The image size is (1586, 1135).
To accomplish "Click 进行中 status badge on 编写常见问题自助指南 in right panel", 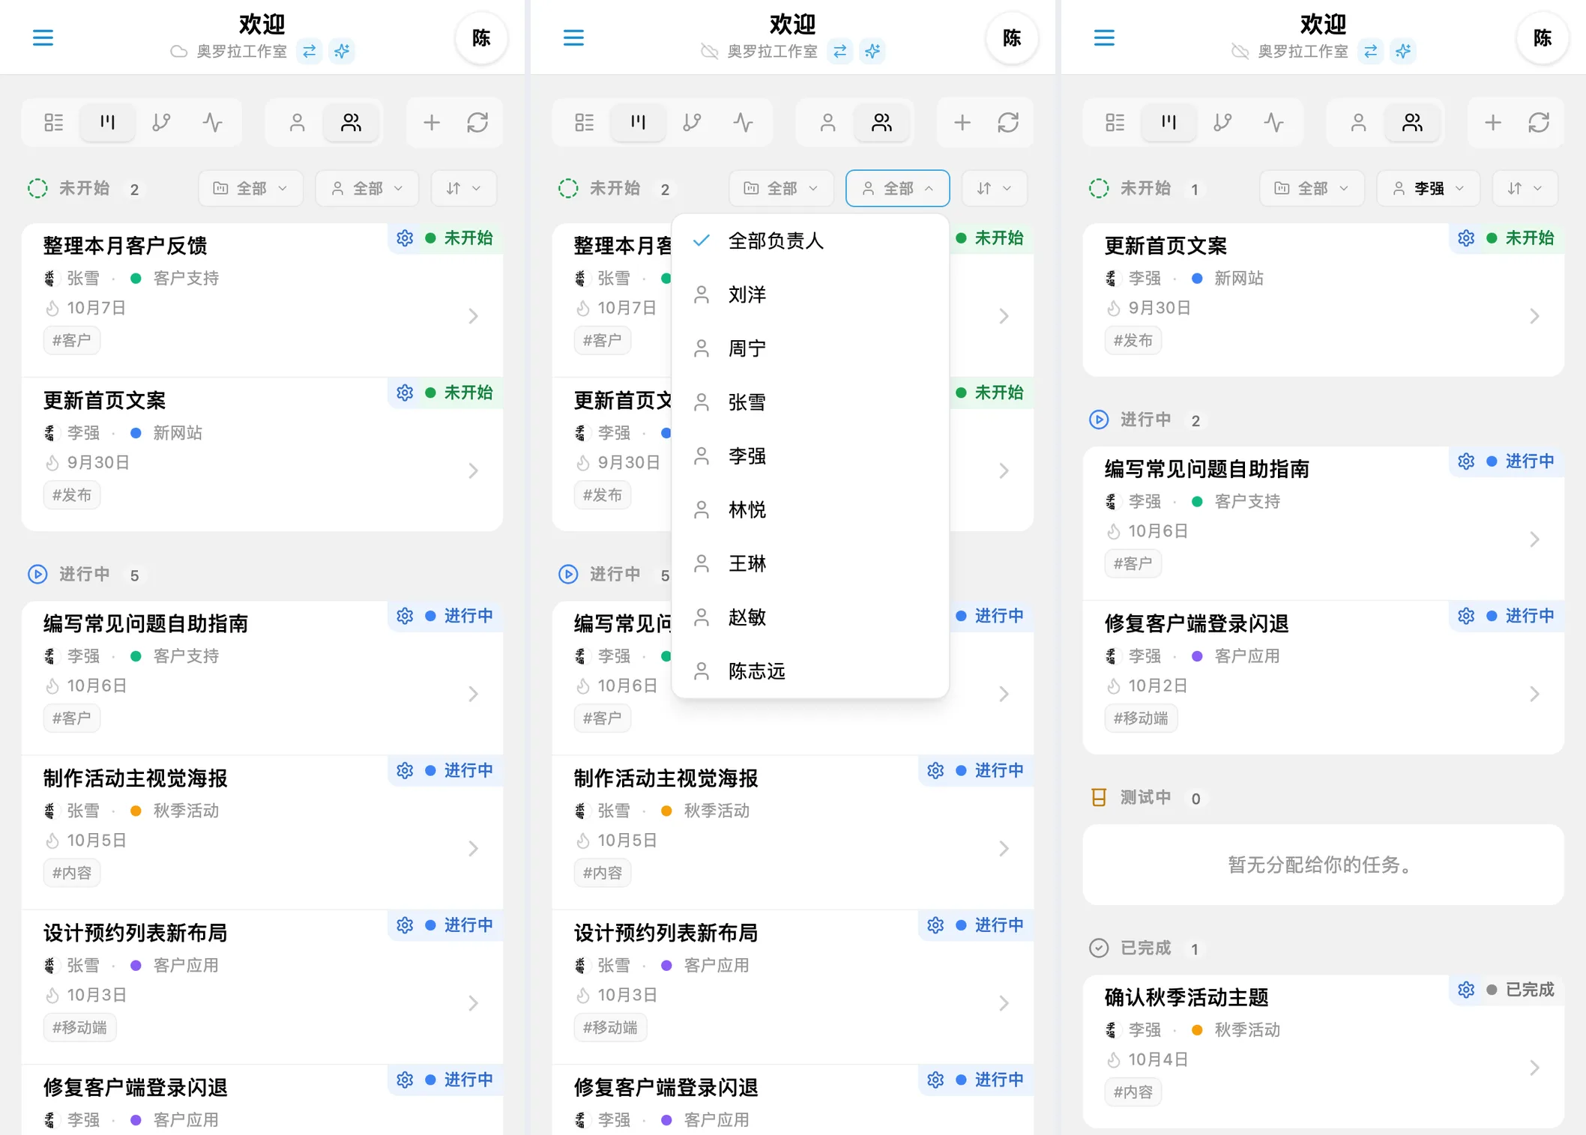I will click(x=1522, y=461).
